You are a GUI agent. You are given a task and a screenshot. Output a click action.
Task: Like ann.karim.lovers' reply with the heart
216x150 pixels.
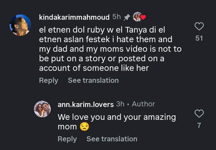199,114
